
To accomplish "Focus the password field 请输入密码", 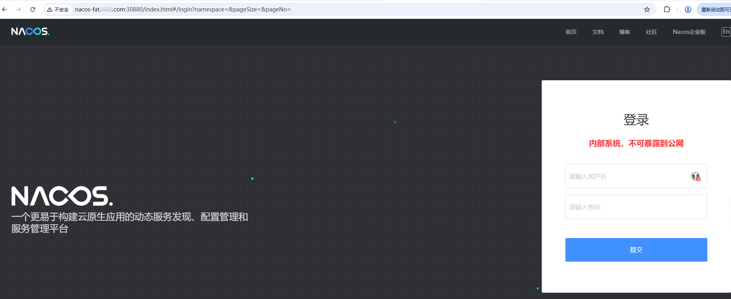I will (636, 207).
